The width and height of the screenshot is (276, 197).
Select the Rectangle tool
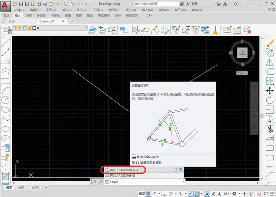[x=6, y=81]
